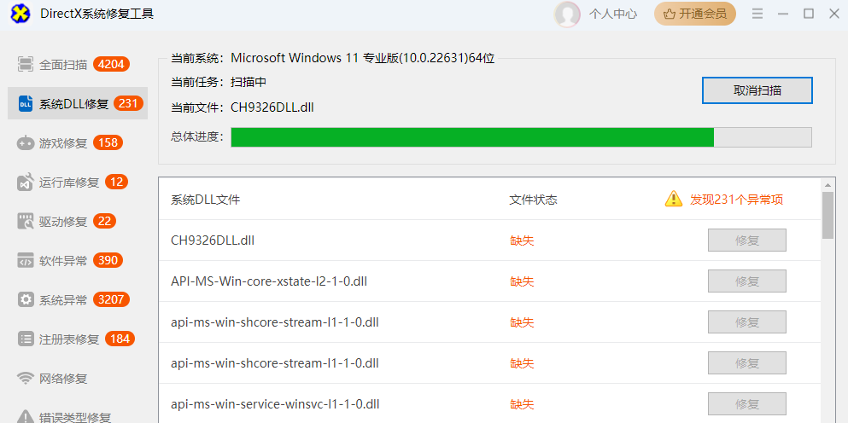Screen dimensions: 848x423
Task: Switch to the 游戏修复 tab
Action: click(x=63, y=143)
